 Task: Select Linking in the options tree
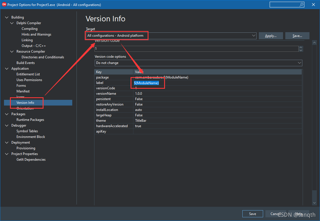point(27,40)
